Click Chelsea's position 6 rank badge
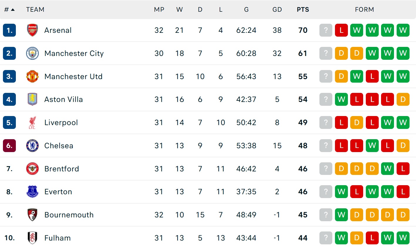 [x=9, y=146]
